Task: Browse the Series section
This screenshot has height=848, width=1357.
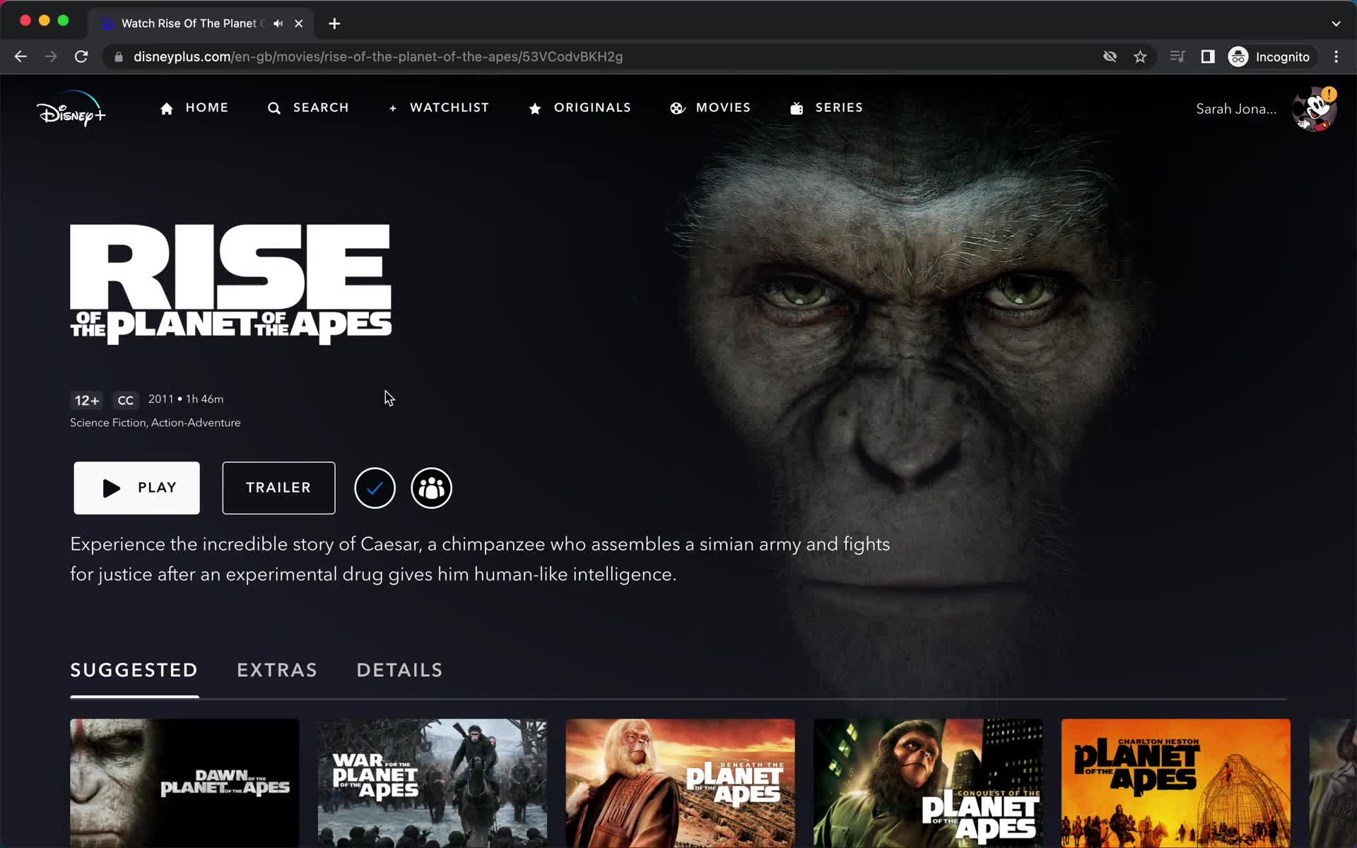Action: point(826,107)
